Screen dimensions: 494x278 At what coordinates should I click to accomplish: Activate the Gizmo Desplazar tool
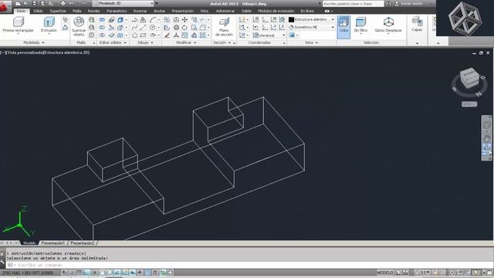pyautogui.click(x=388, y=25)
